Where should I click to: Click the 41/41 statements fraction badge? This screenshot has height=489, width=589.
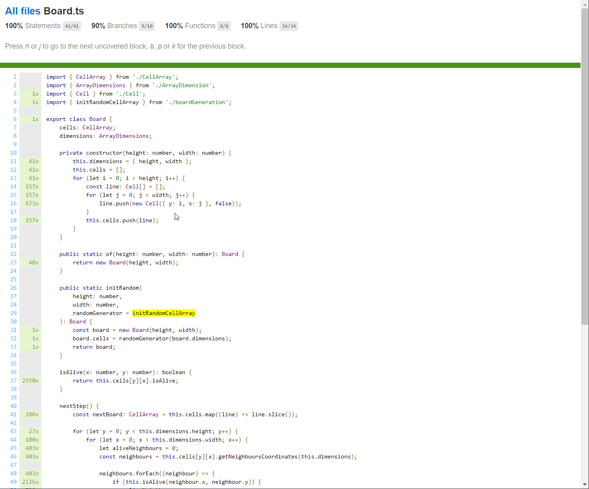tap(72, 26)
